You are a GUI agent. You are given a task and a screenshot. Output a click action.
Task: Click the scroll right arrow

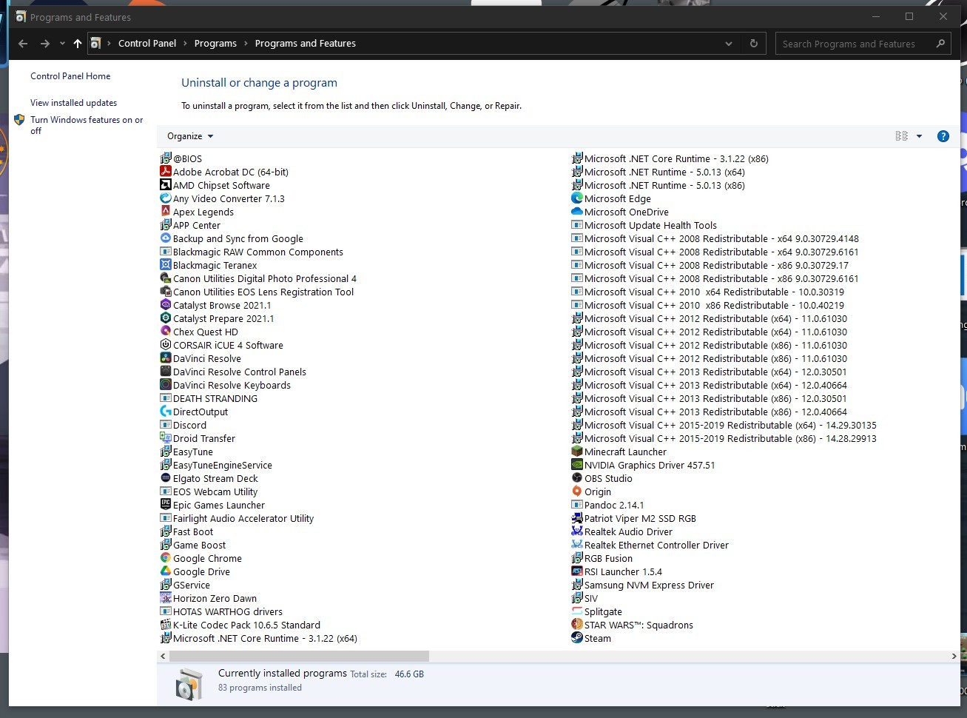954,656
